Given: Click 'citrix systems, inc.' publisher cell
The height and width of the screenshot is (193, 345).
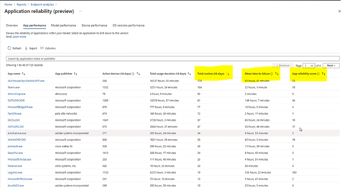Looking at the screenshot, I should [66, 166].
